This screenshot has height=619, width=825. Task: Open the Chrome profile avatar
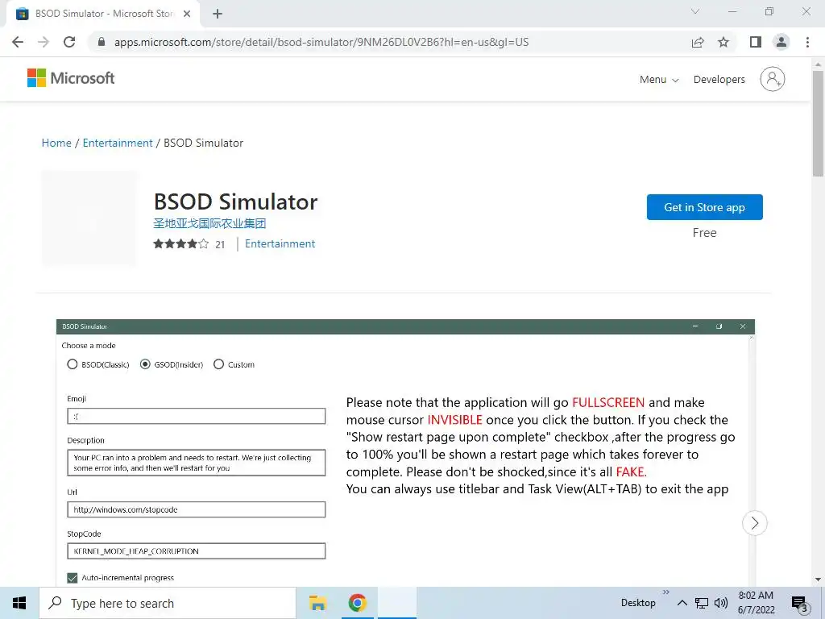click(781, 42)
